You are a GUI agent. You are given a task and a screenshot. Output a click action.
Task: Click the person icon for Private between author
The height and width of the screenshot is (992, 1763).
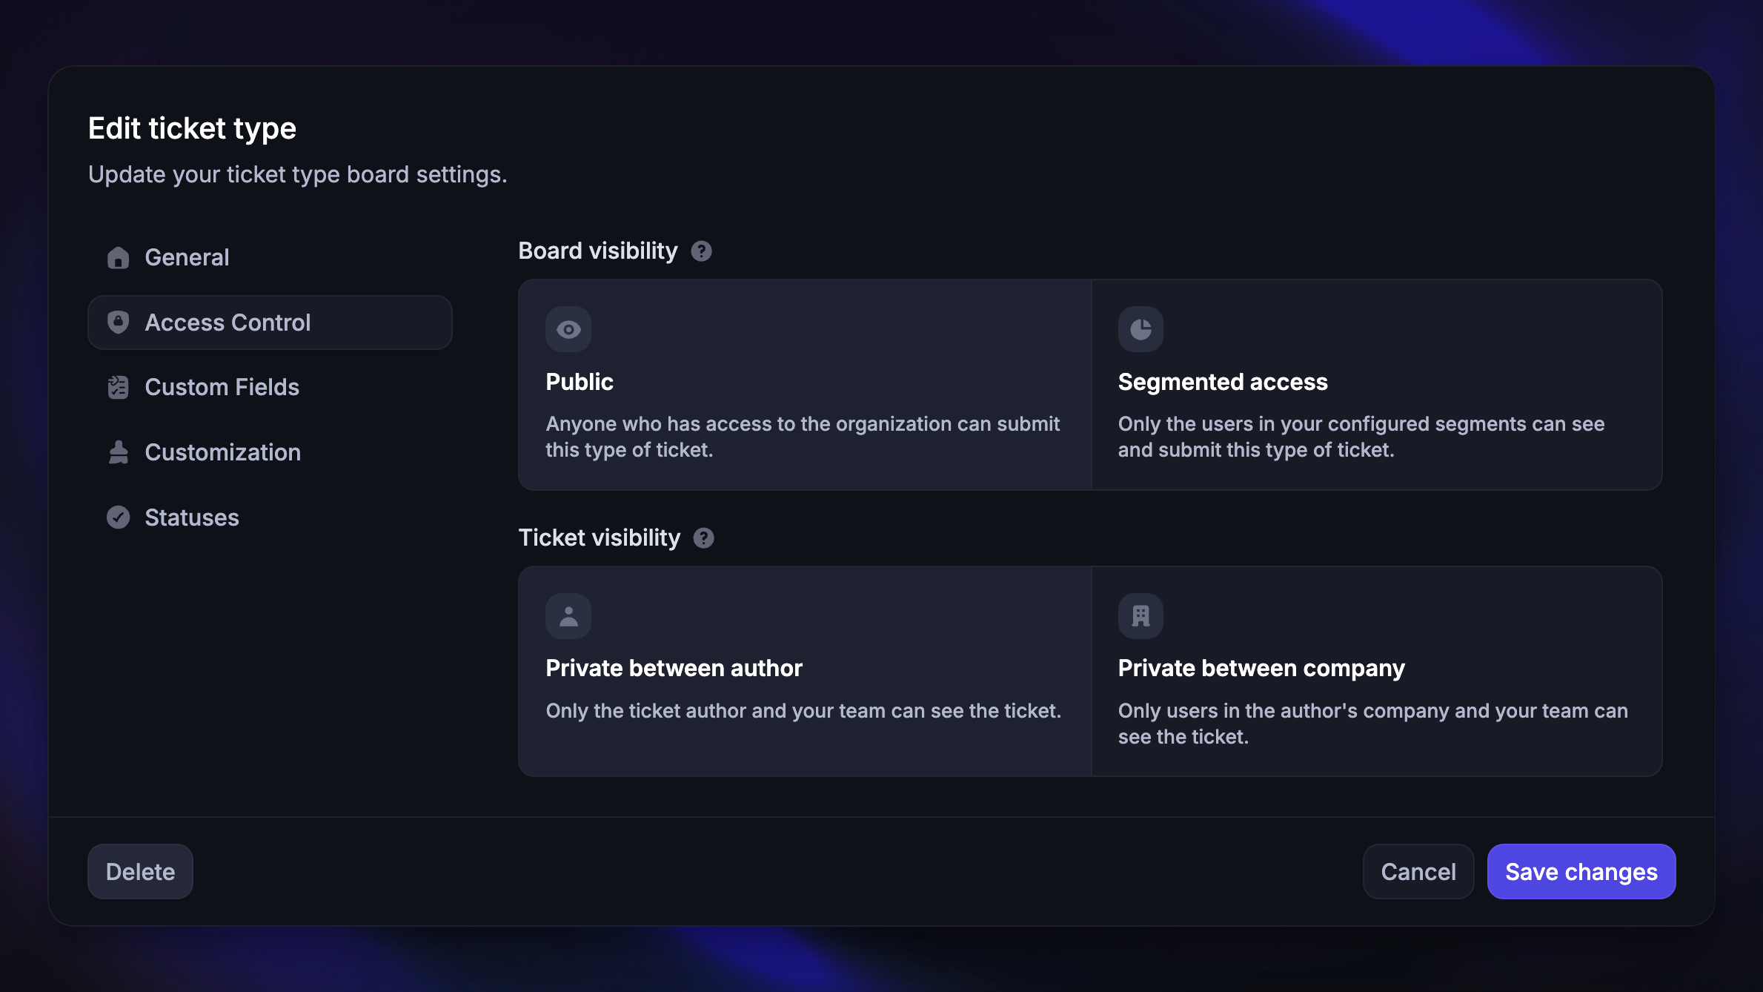coord(568,615)
